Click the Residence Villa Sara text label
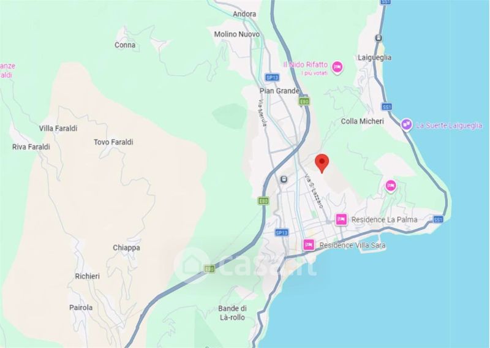The width and height of the screenshot is (490, 348). point(352,245)
